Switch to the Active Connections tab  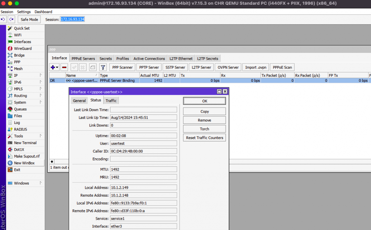149,58
